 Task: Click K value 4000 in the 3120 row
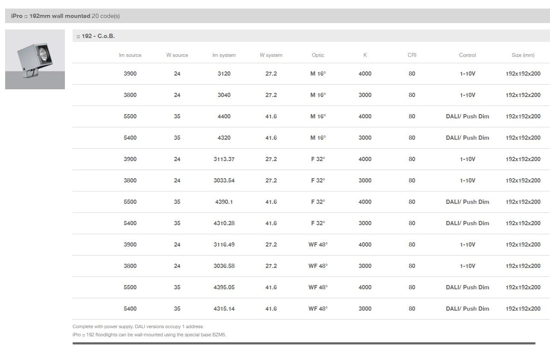pos(365,74)
